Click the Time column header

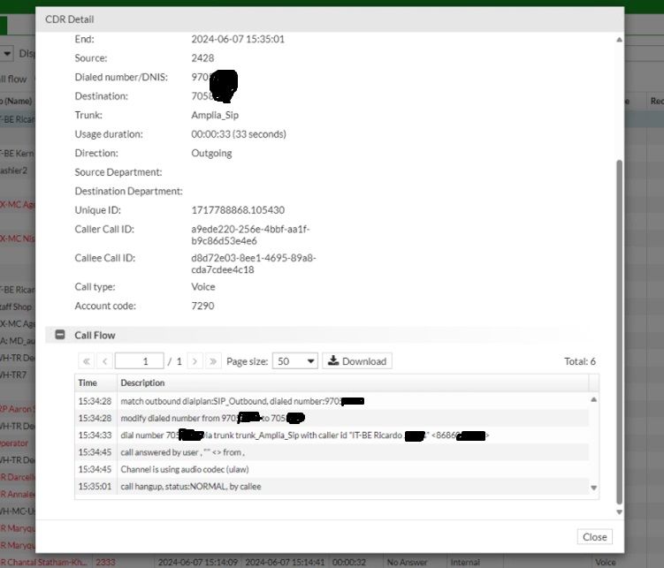tap(95, 382)
